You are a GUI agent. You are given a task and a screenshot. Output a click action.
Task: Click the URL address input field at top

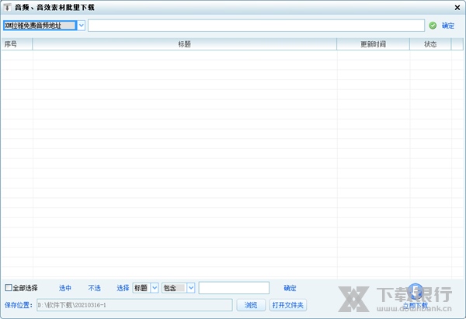click(256, 26)
